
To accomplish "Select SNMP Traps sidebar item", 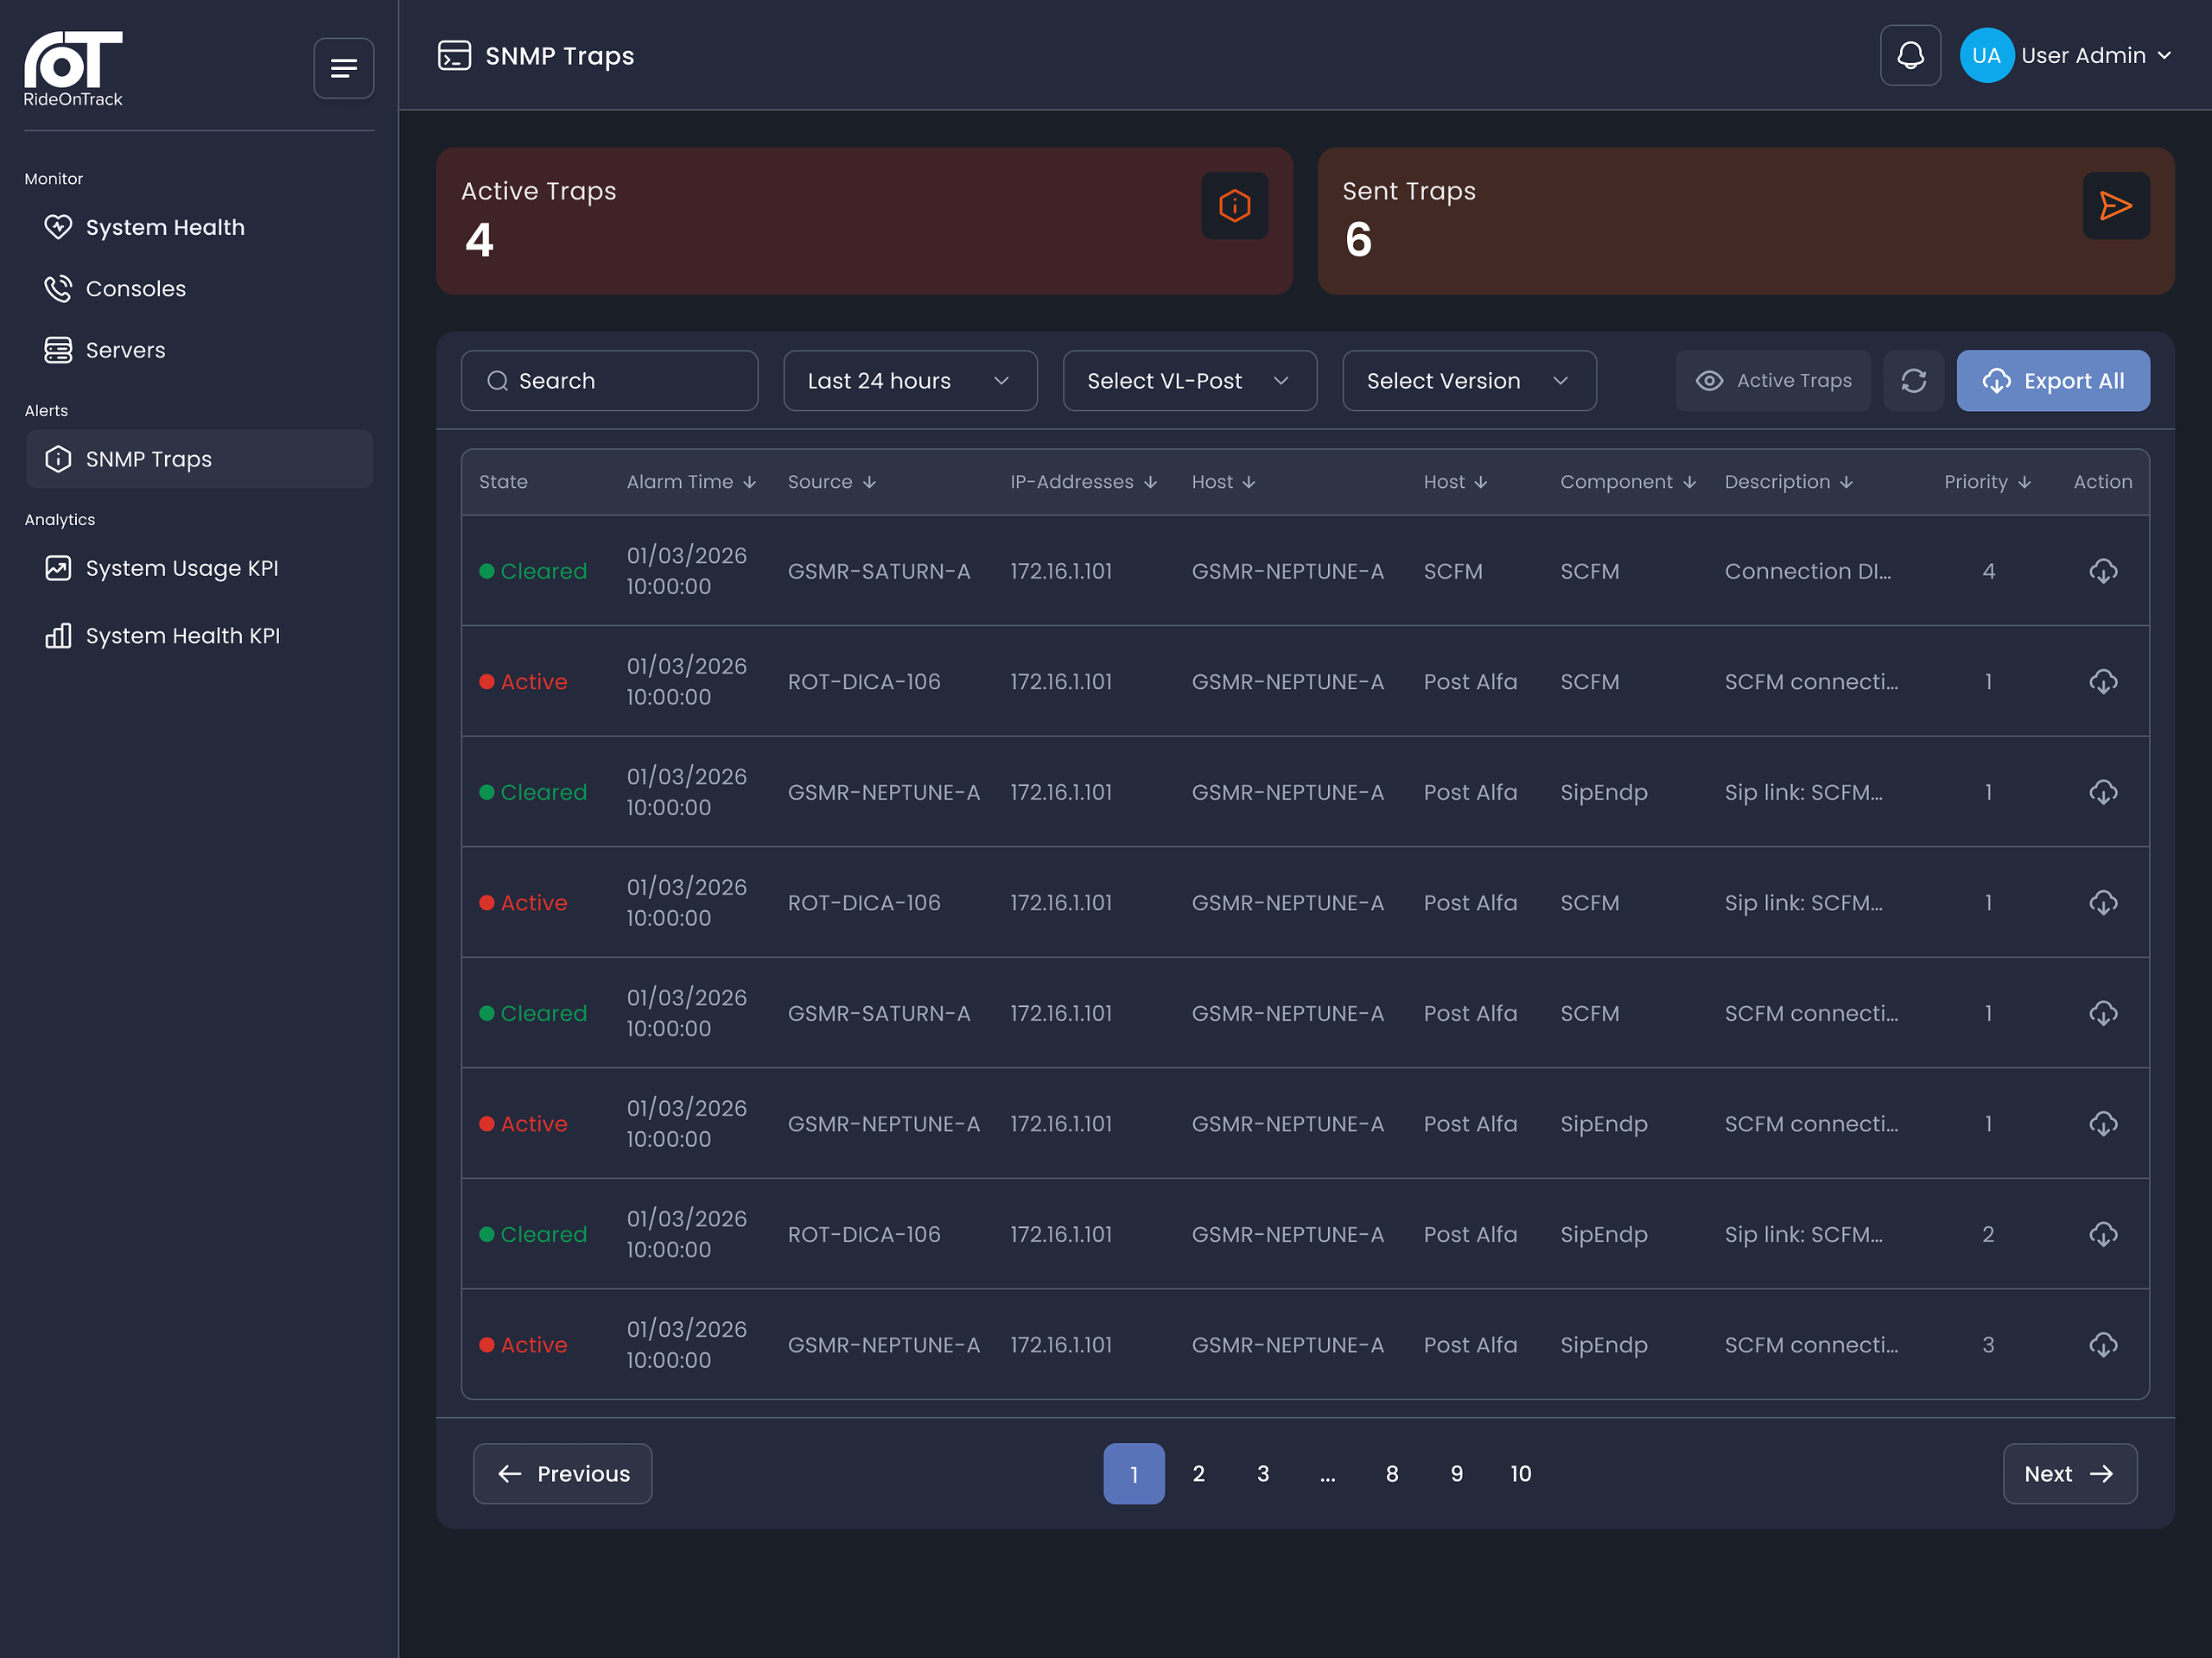I will [x=199, y=459].
